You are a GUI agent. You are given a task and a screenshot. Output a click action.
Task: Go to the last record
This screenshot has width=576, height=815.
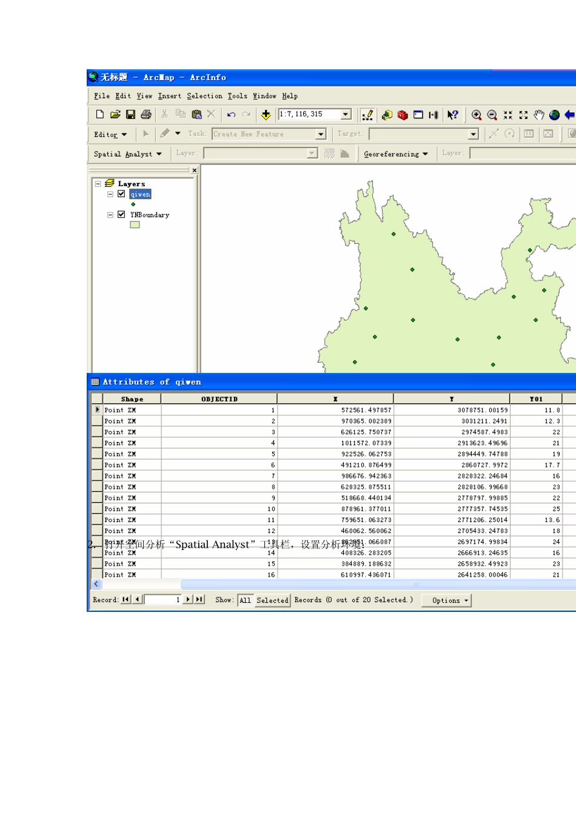[199, 600]
